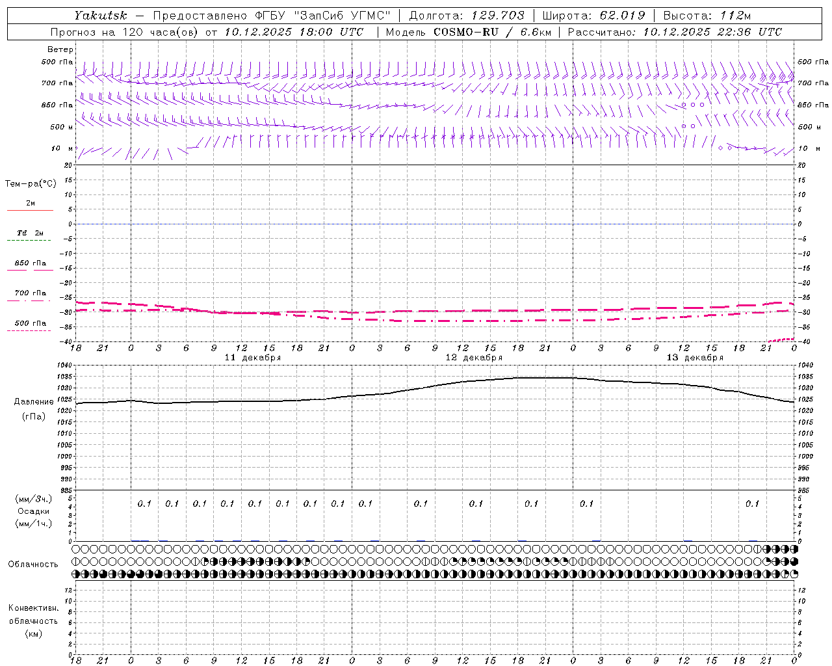Click the 'Облачность' cloud cover section label
The height and width of the screenshot is (666, 832).
click(x=33, y=564)
